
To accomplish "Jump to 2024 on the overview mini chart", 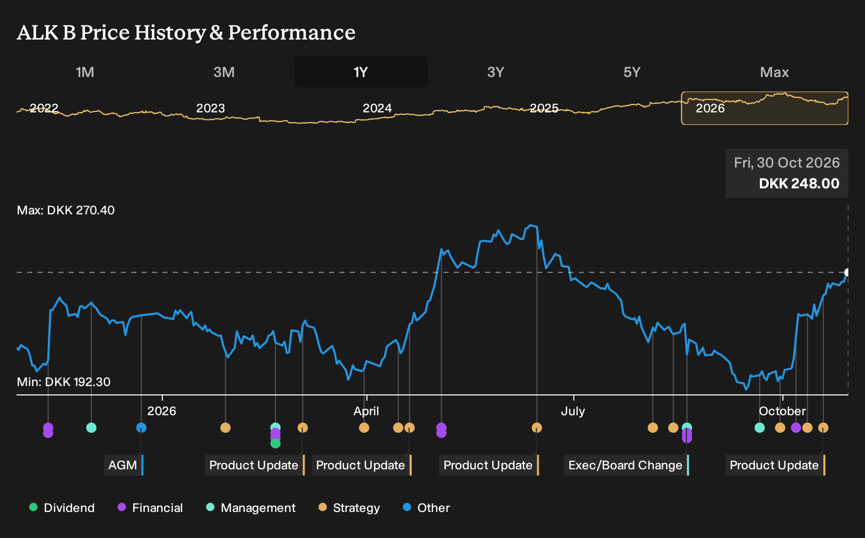I will coord(377,108).
